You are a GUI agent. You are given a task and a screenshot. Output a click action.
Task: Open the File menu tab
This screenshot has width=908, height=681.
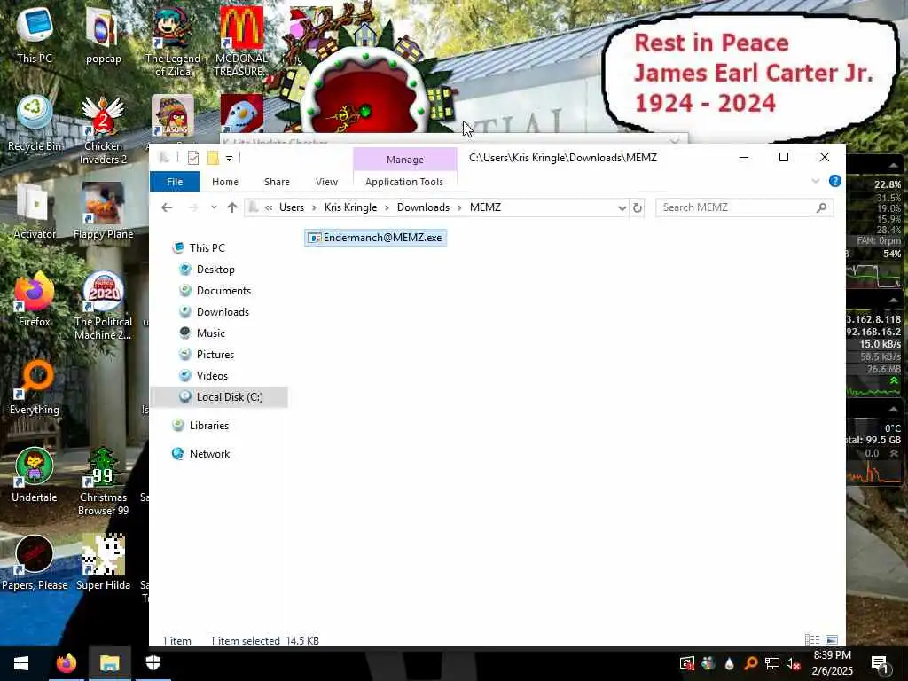point(175,182)
